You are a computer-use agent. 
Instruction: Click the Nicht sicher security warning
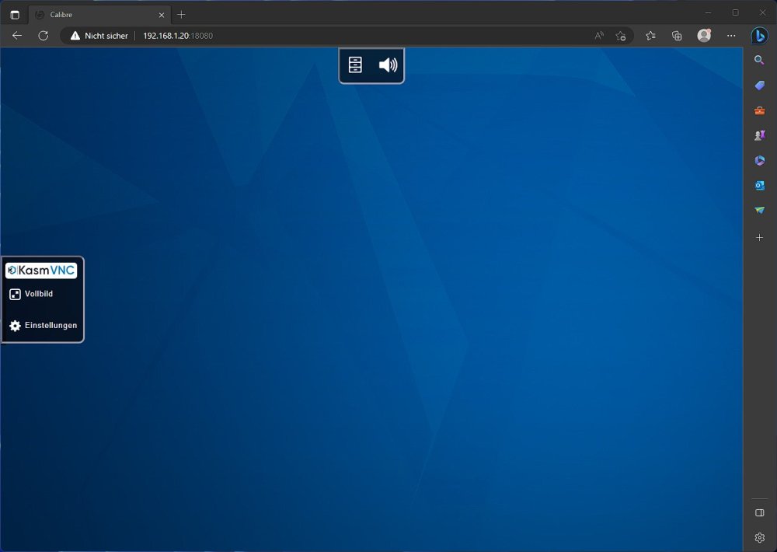click(99, 36)
